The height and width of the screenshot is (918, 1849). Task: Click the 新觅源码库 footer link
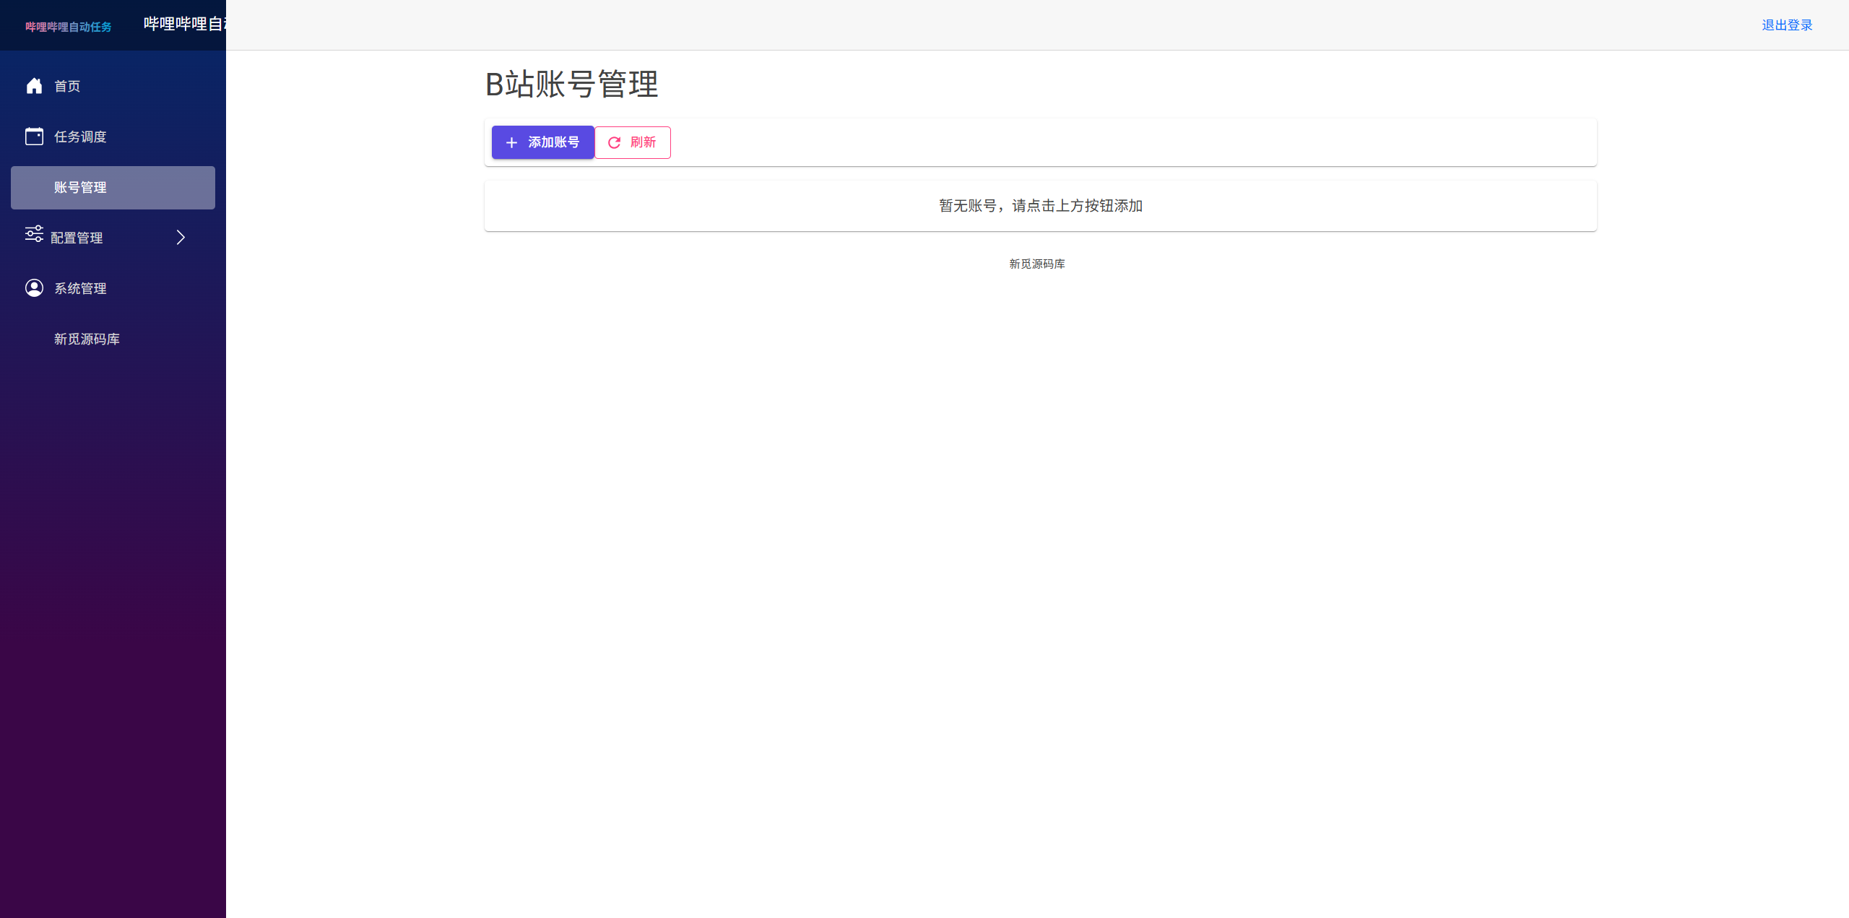(x=1036, y=263)
